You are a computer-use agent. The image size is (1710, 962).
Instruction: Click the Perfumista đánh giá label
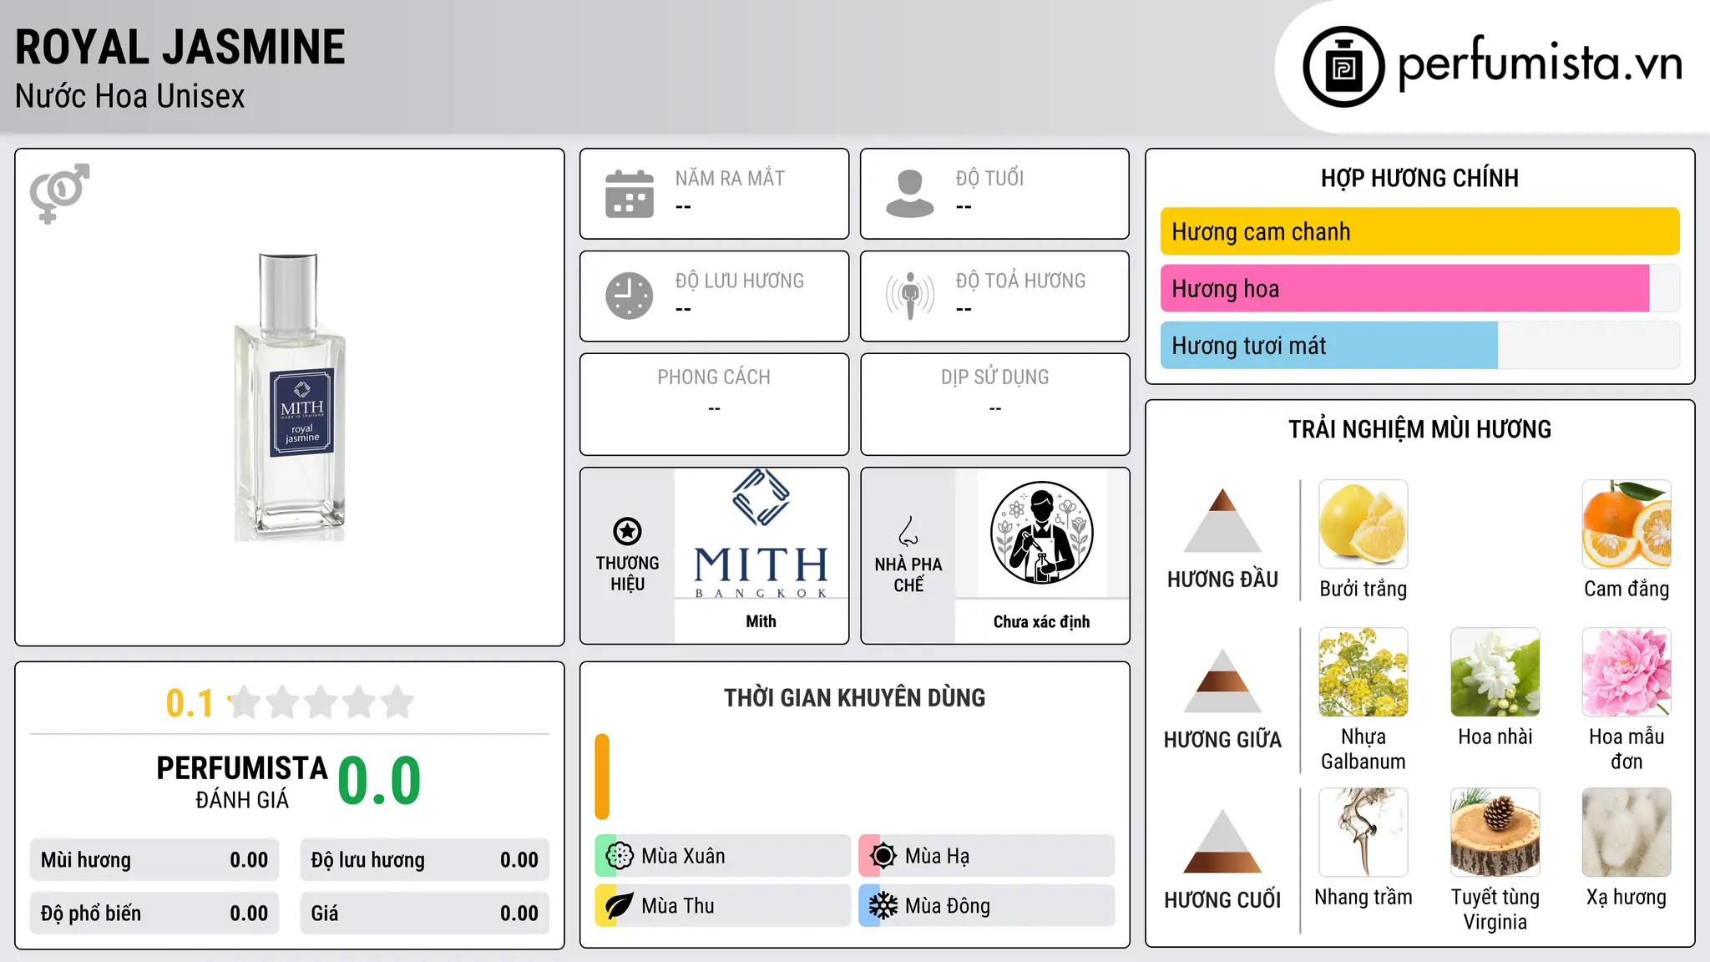coord(242,782)
